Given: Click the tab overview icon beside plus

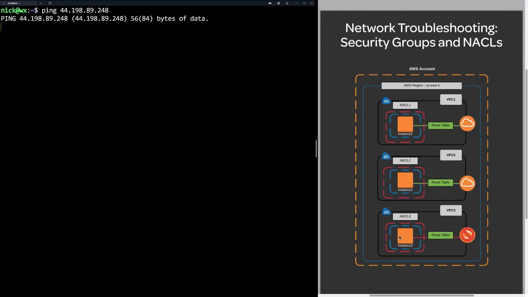Looking at the screenshot, I should pos(50,3).
